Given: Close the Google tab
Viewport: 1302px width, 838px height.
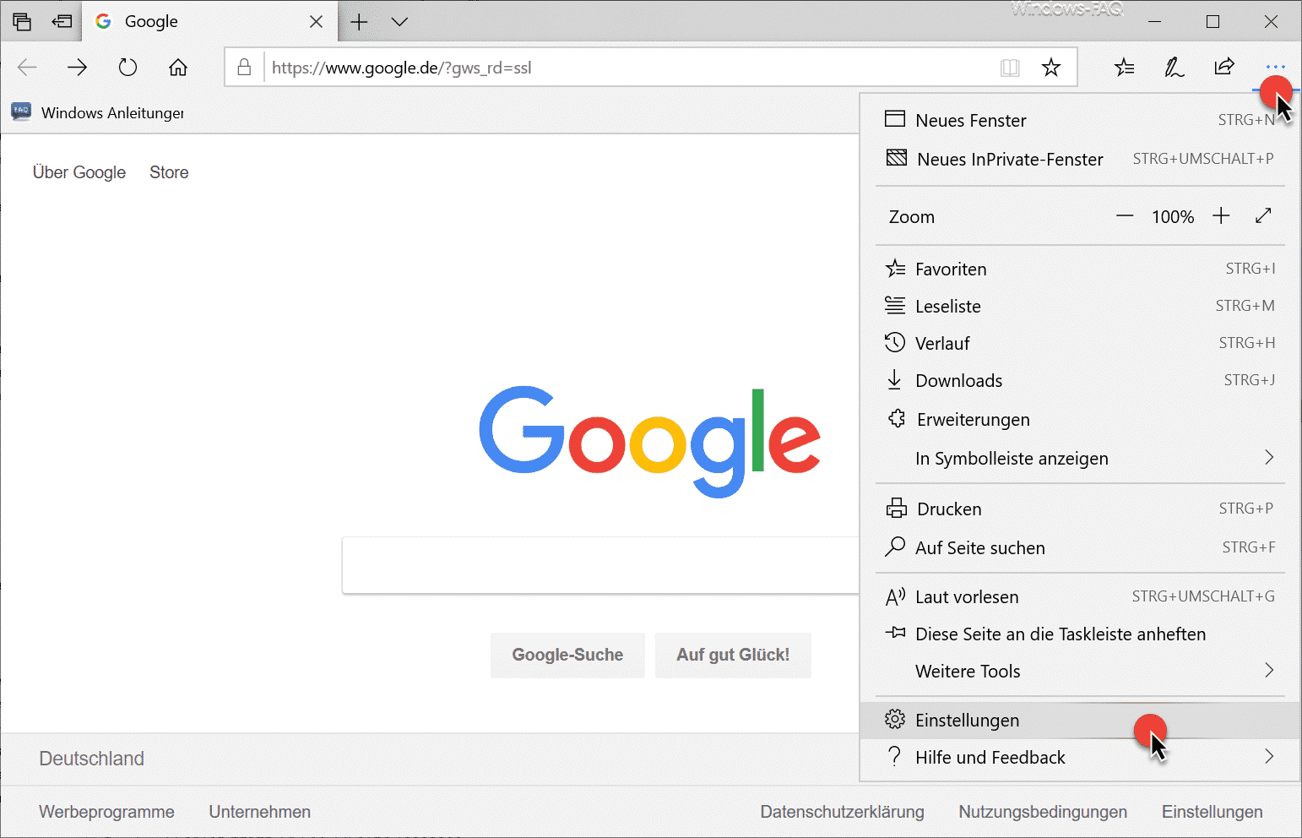Looking at the screenshot, I should coord(317,22).
